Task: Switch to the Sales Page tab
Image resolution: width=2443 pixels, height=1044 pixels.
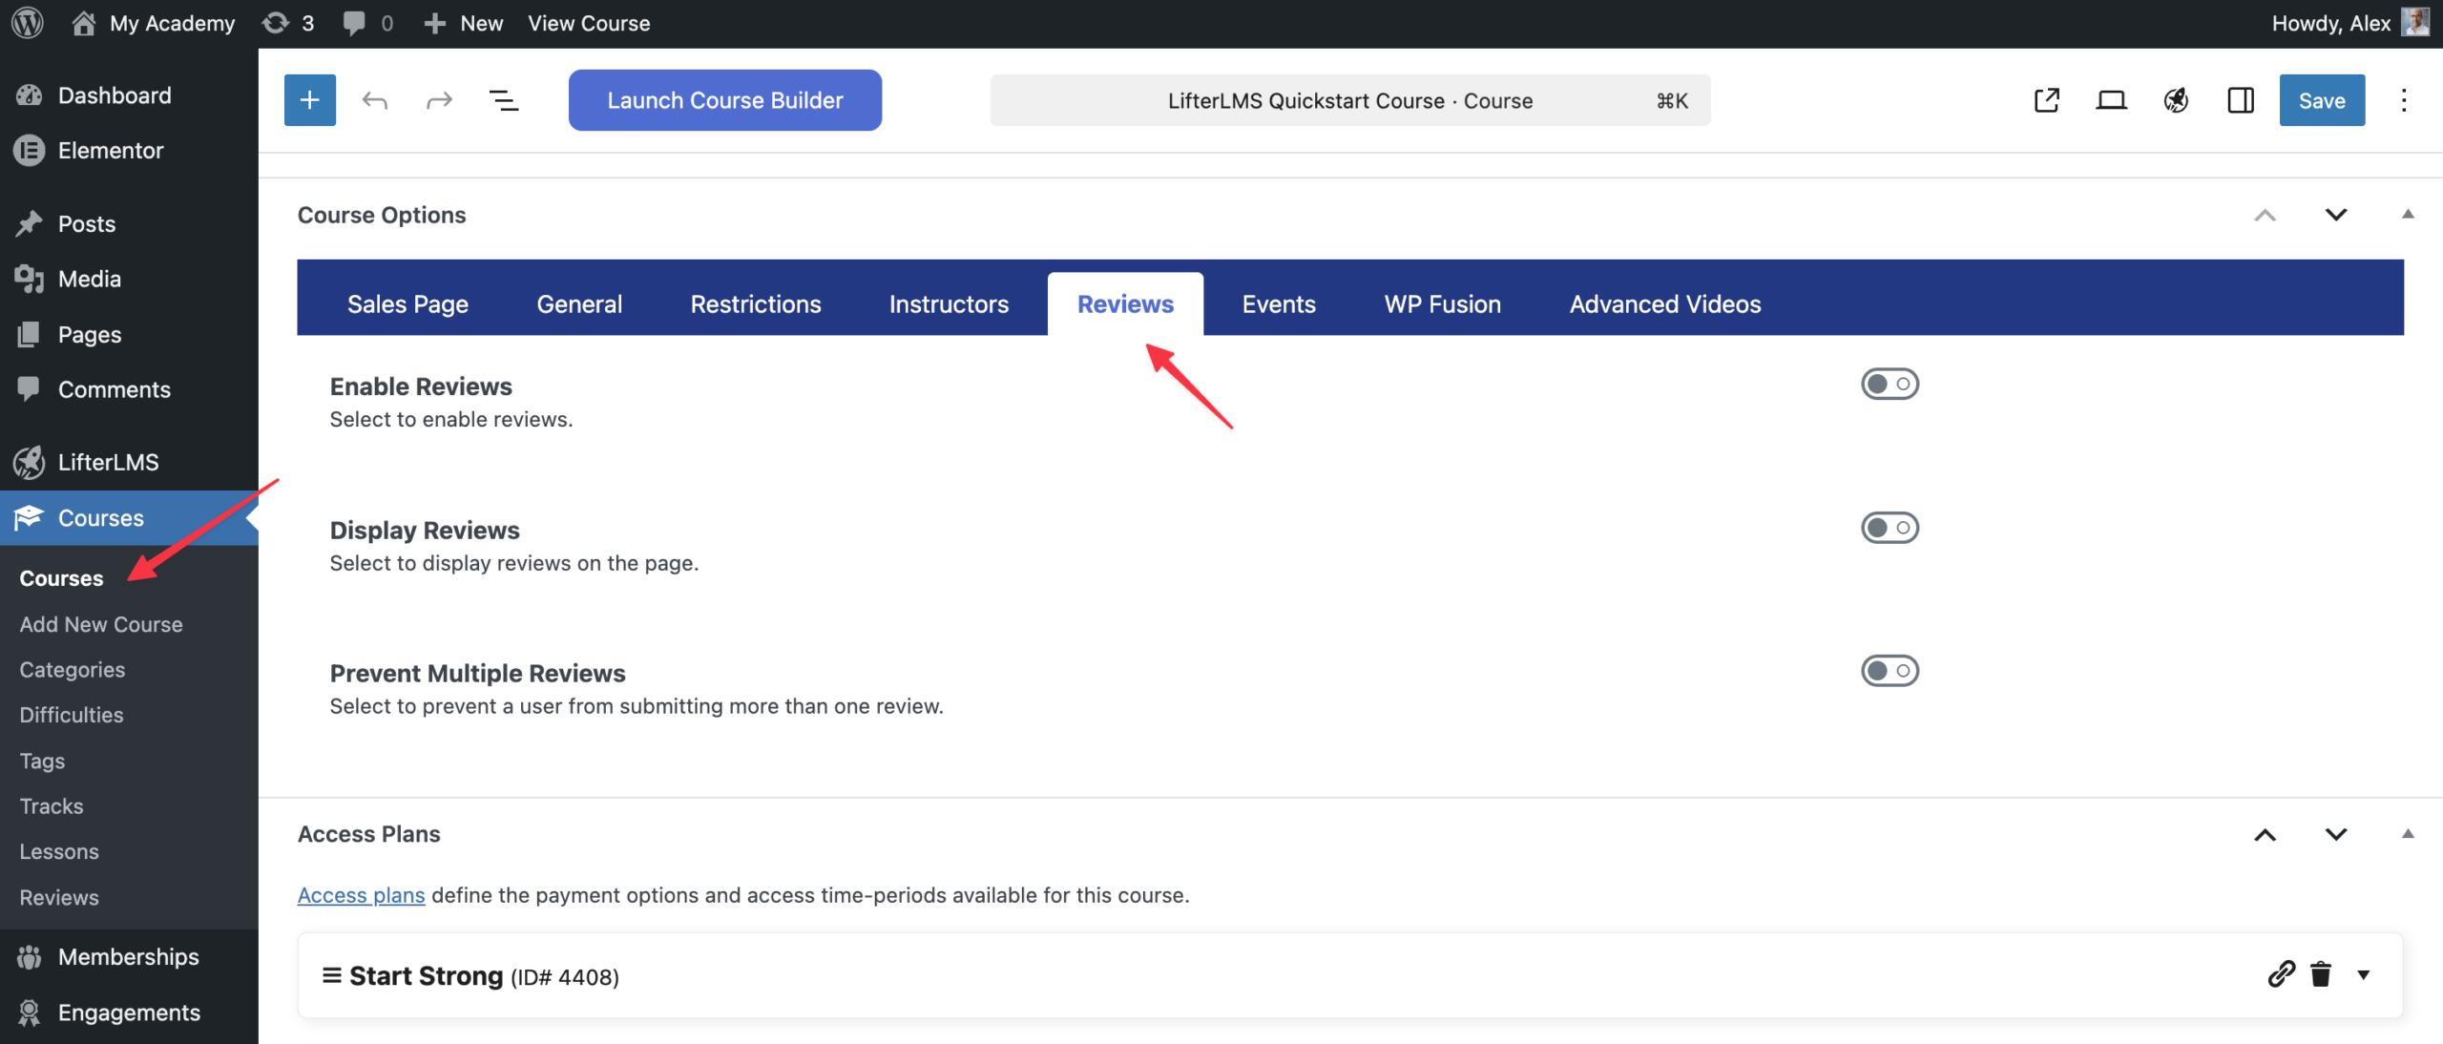Action: (x=407, y=303)
